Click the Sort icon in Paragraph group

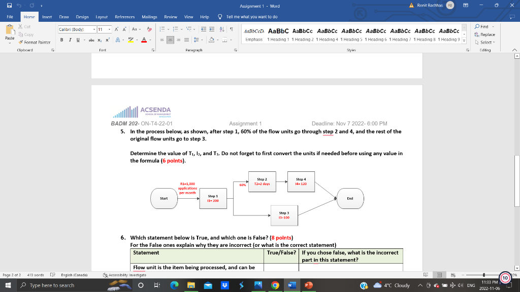[221, 29]
